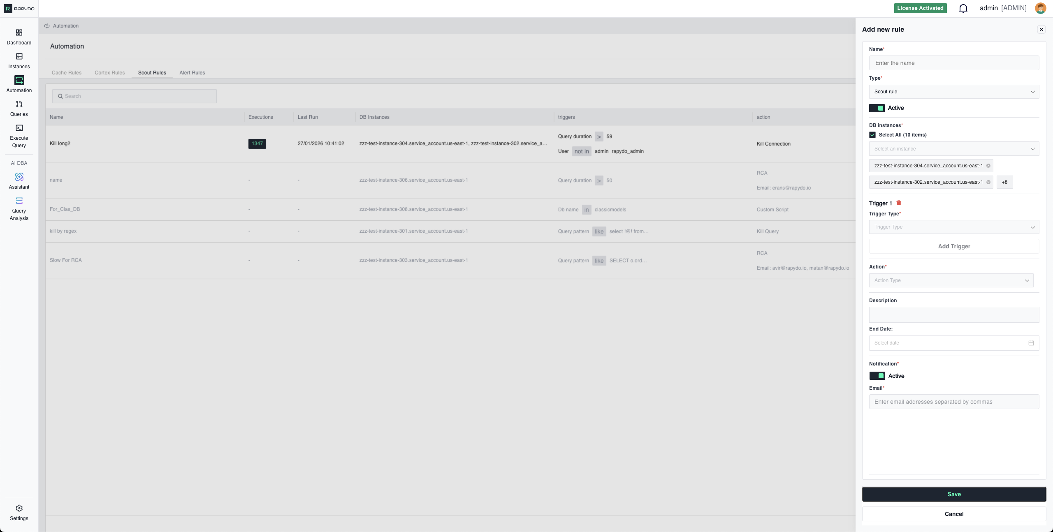Screen dimensions: 1053x532
Task: Open the Action Type dropdown
Action: tap(951, 280)
